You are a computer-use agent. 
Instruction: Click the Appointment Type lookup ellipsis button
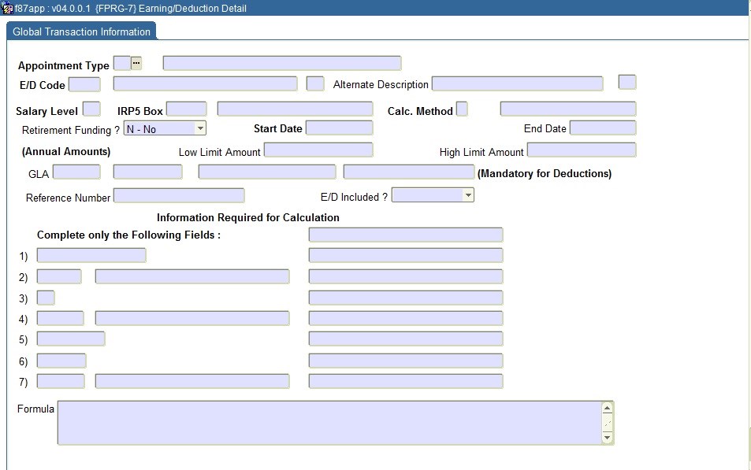pyautogui.click(x=136, y=63)
